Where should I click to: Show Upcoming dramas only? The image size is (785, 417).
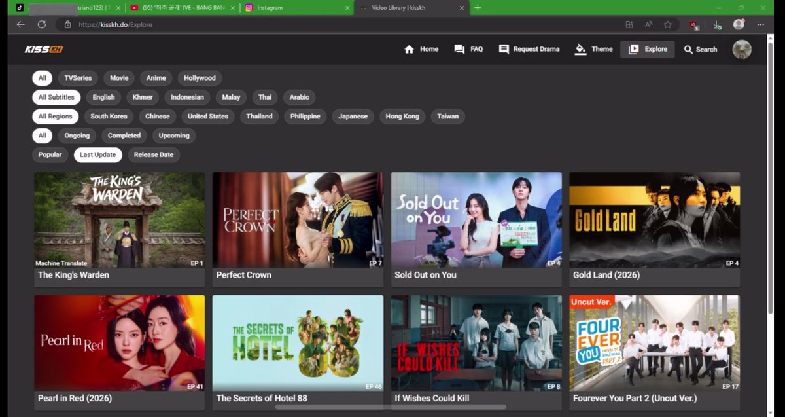pos(174,136)
